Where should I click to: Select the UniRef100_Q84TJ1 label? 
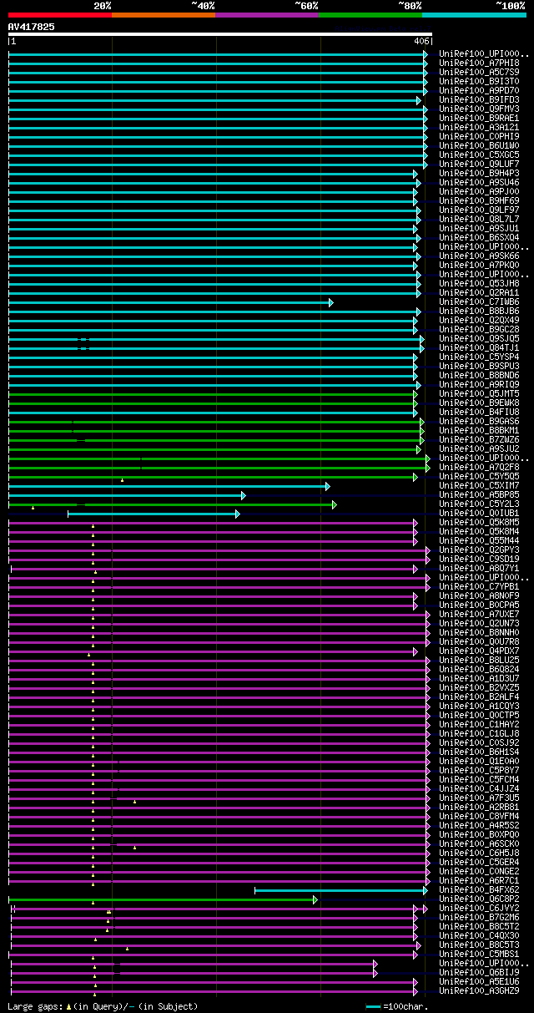click(x=480, y=347)
